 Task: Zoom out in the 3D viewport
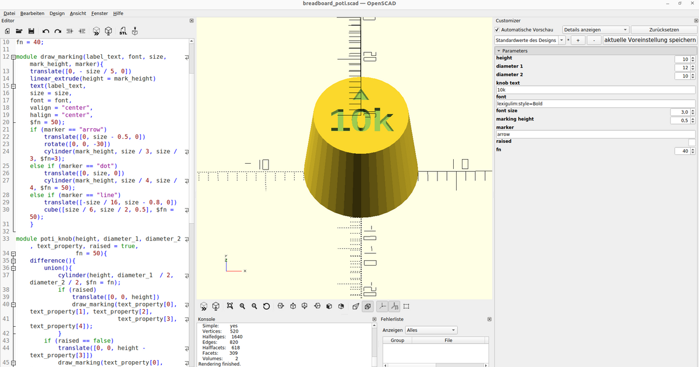click(x=254, y=306)
